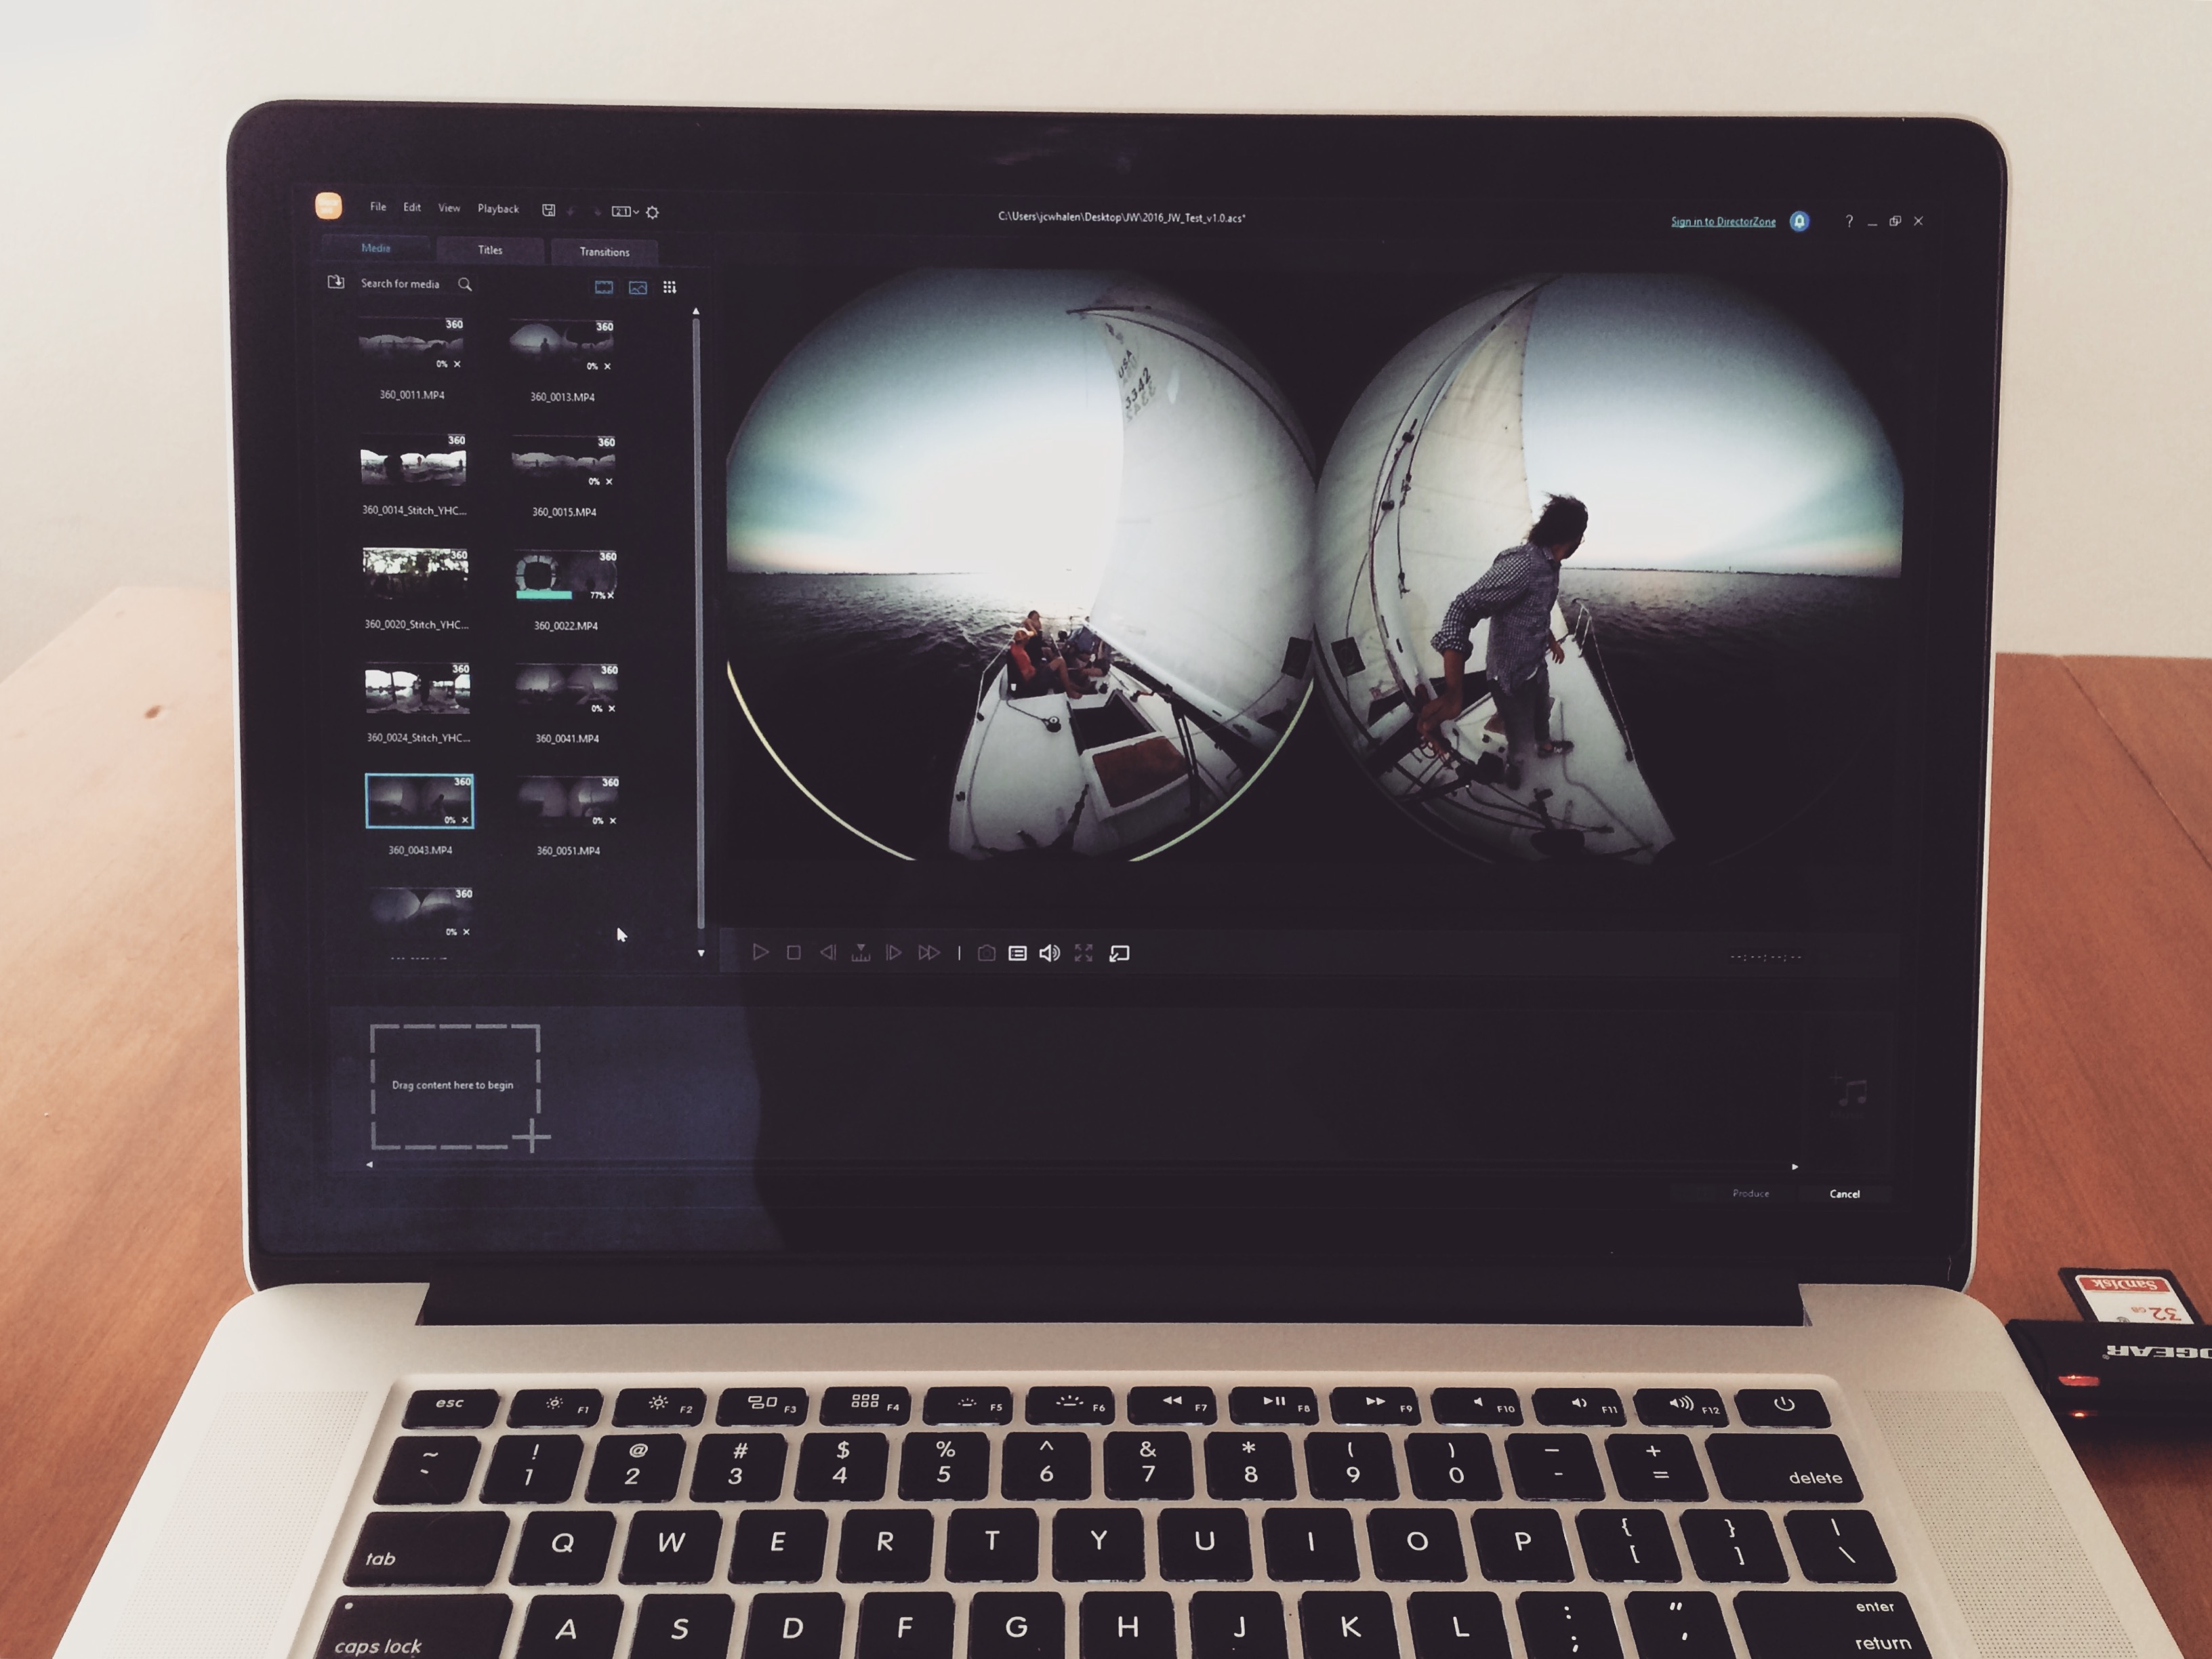Image resolution: width=2212 pixels, height=1659 pixels.
Task: Click the Sign in to DirectorZone link
Action: (x=1723, y=221)
